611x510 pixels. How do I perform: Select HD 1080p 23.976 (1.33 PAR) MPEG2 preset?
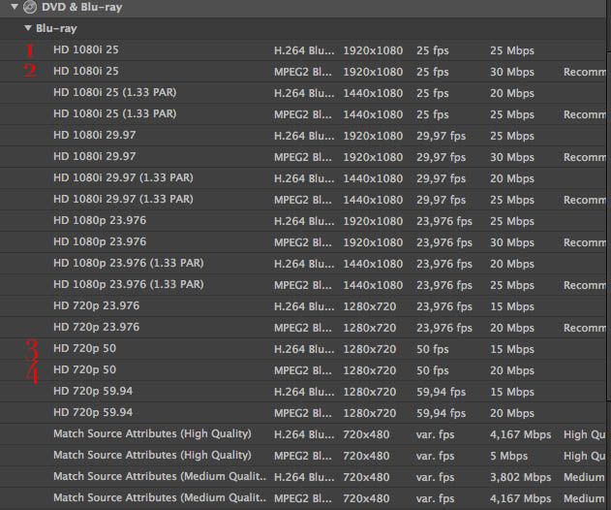coord(129,285)
